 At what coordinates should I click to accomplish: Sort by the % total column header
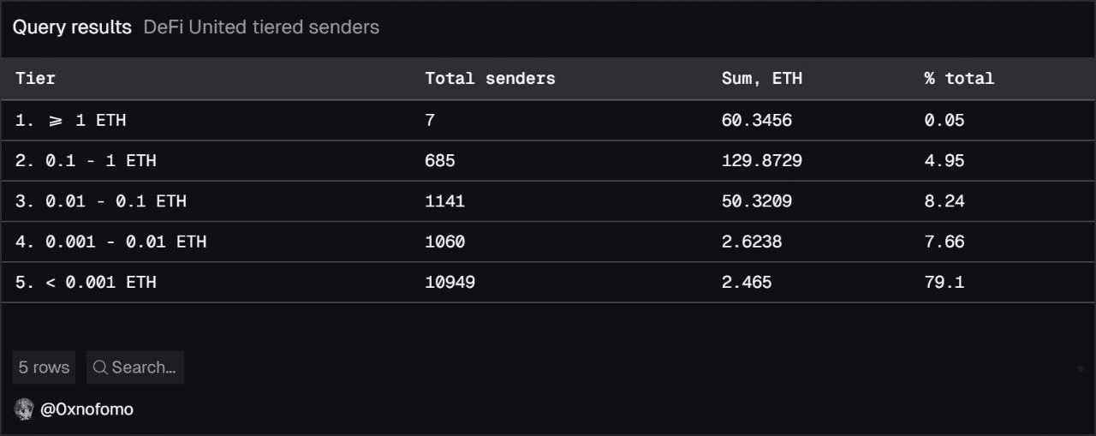pos(959,79)
